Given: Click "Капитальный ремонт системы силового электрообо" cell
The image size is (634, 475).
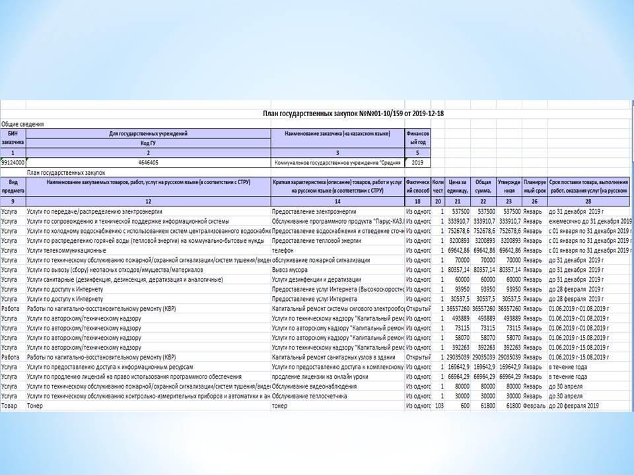Looking at the screenshot, I should [x=338, y=309].
